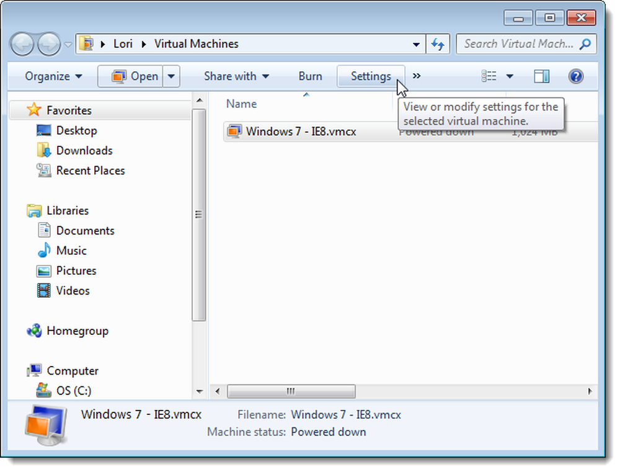Click the Settings toolbar button

[x=371, y=76]
